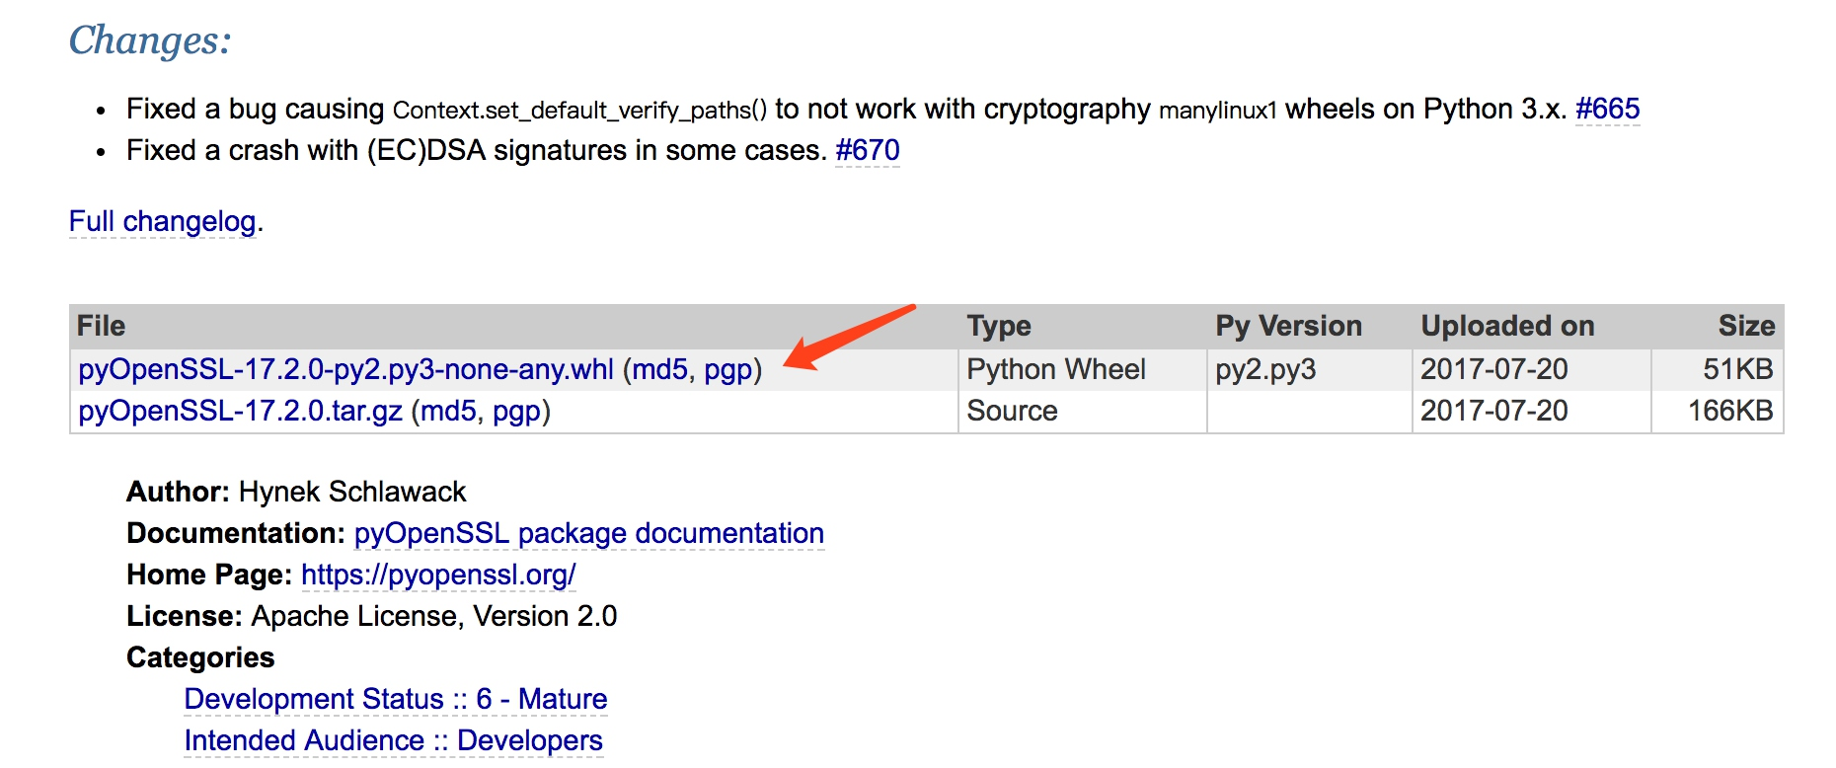Click the Python Wheel type cell
The height and width of the screenshot is (768, 1836).
tap(1056, 369)
